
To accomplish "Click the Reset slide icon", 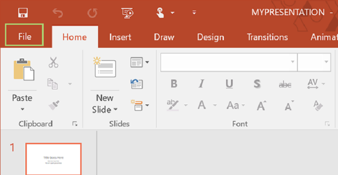I will (x=137, y=84).
